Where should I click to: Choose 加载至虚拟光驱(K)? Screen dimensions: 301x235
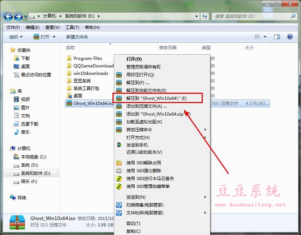(144, 122)
